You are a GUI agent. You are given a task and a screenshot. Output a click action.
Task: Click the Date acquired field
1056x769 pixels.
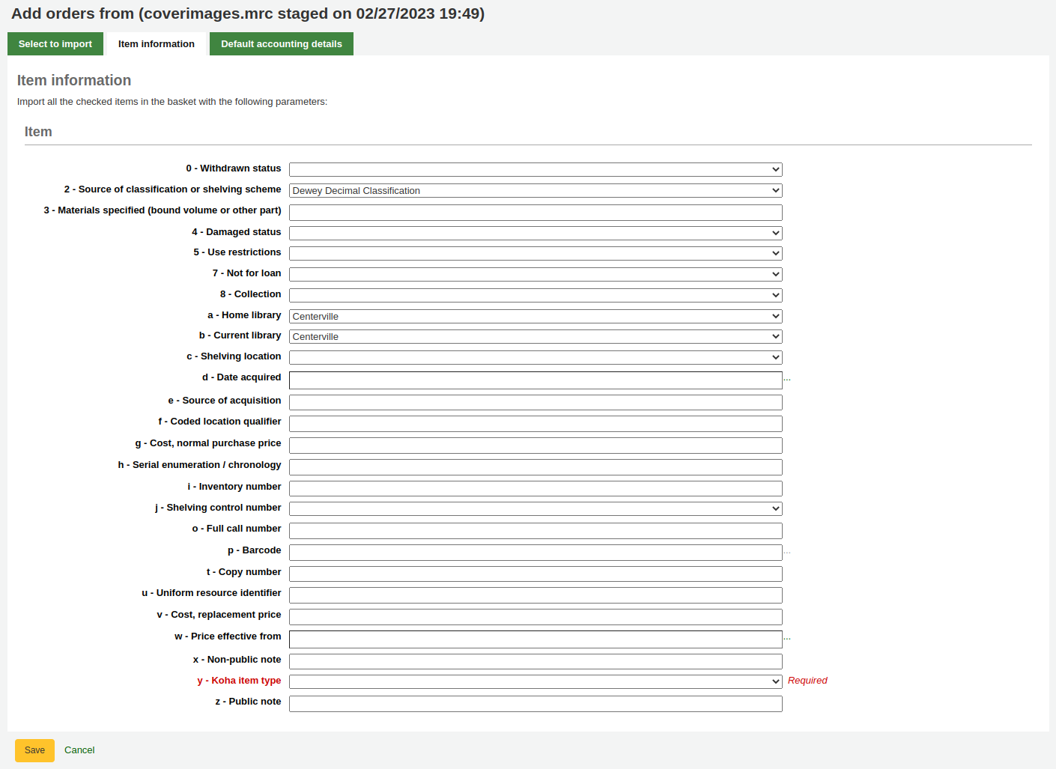click(535, 380)
